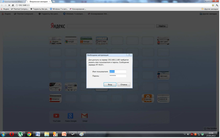Viewport: 220px width, 138px height.
Task: Open uTorrent from the taskbar
Action: tap(20, 134)
